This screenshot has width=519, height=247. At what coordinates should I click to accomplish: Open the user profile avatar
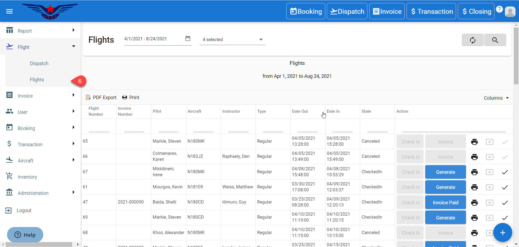(510, 12)
